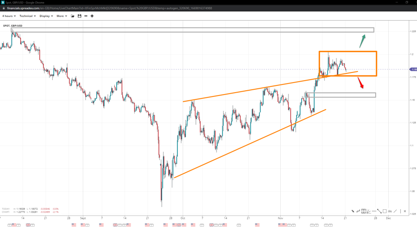Click the browser address bar URL
Screen dimensions: 417x227
pyautogui.click(x=109, y=8)
